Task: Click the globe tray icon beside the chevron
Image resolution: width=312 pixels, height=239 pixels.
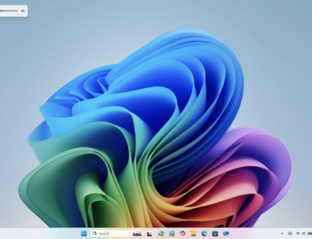Action: [x=290, y=234]
